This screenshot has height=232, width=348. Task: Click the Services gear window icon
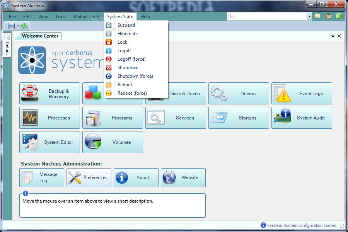(x=156, y=118)
